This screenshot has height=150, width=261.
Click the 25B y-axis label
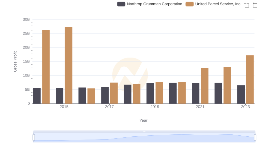pos(26,34)
